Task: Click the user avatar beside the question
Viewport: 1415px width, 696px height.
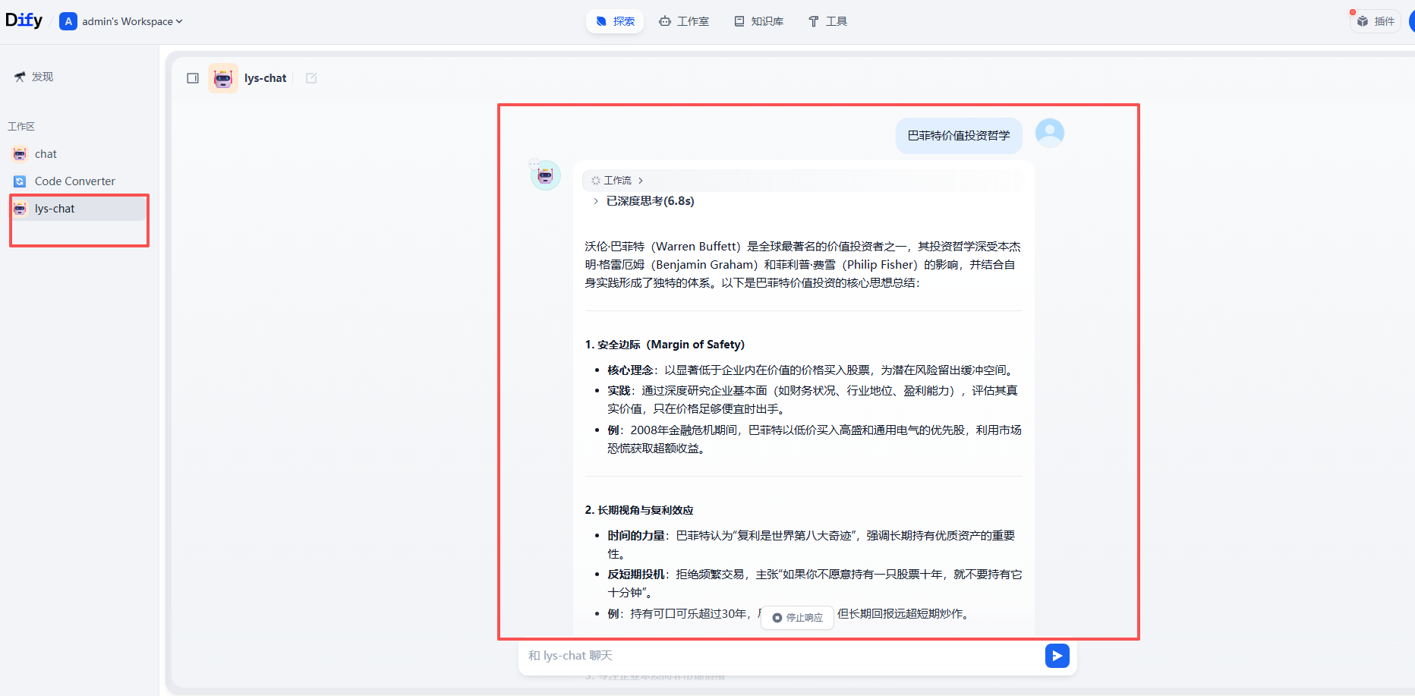Action: pyautogui.click(x=1049, y=132)
